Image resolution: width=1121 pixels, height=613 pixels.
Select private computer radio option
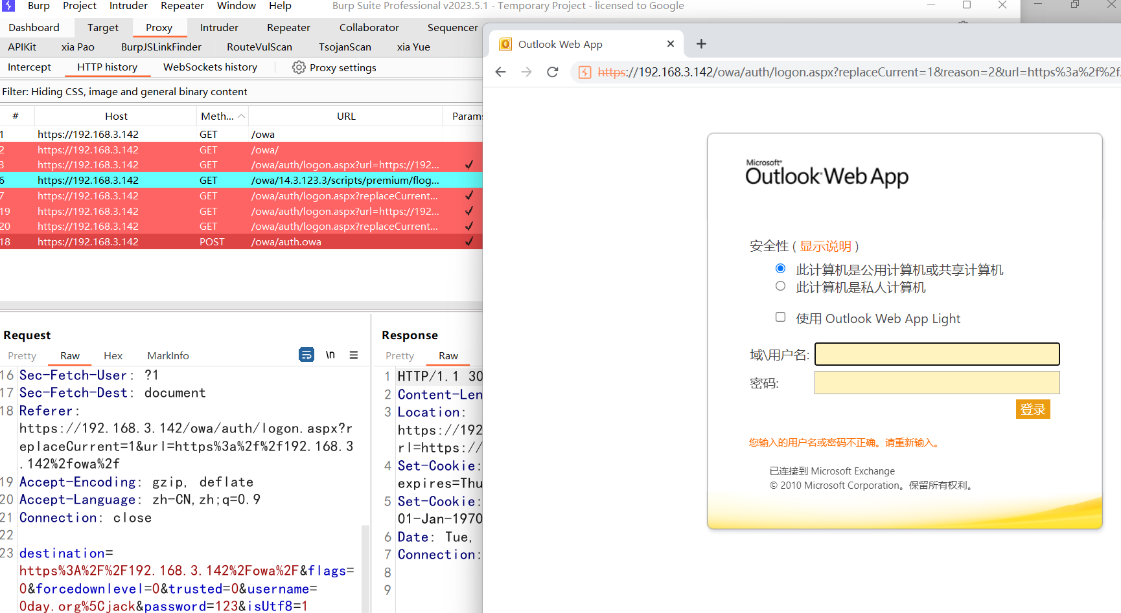point(780,286)
